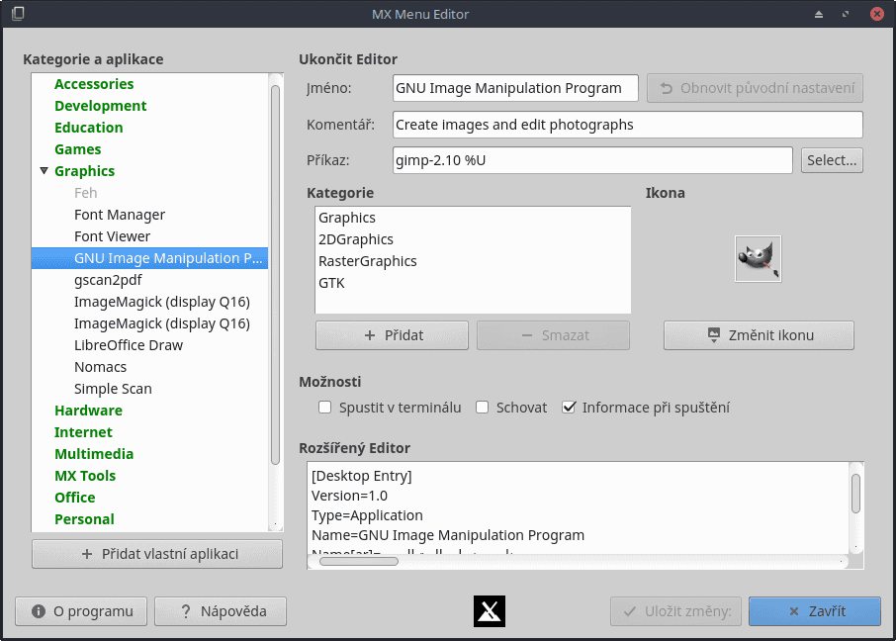Uncheck Informace při spuštění
This screenshot has width=896, height=641.
569,407
